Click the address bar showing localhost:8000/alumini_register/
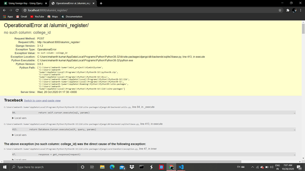The image size is (305, 171). point(152,10)
